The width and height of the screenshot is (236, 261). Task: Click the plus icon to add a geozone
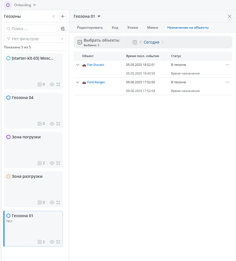coord(62,16)
